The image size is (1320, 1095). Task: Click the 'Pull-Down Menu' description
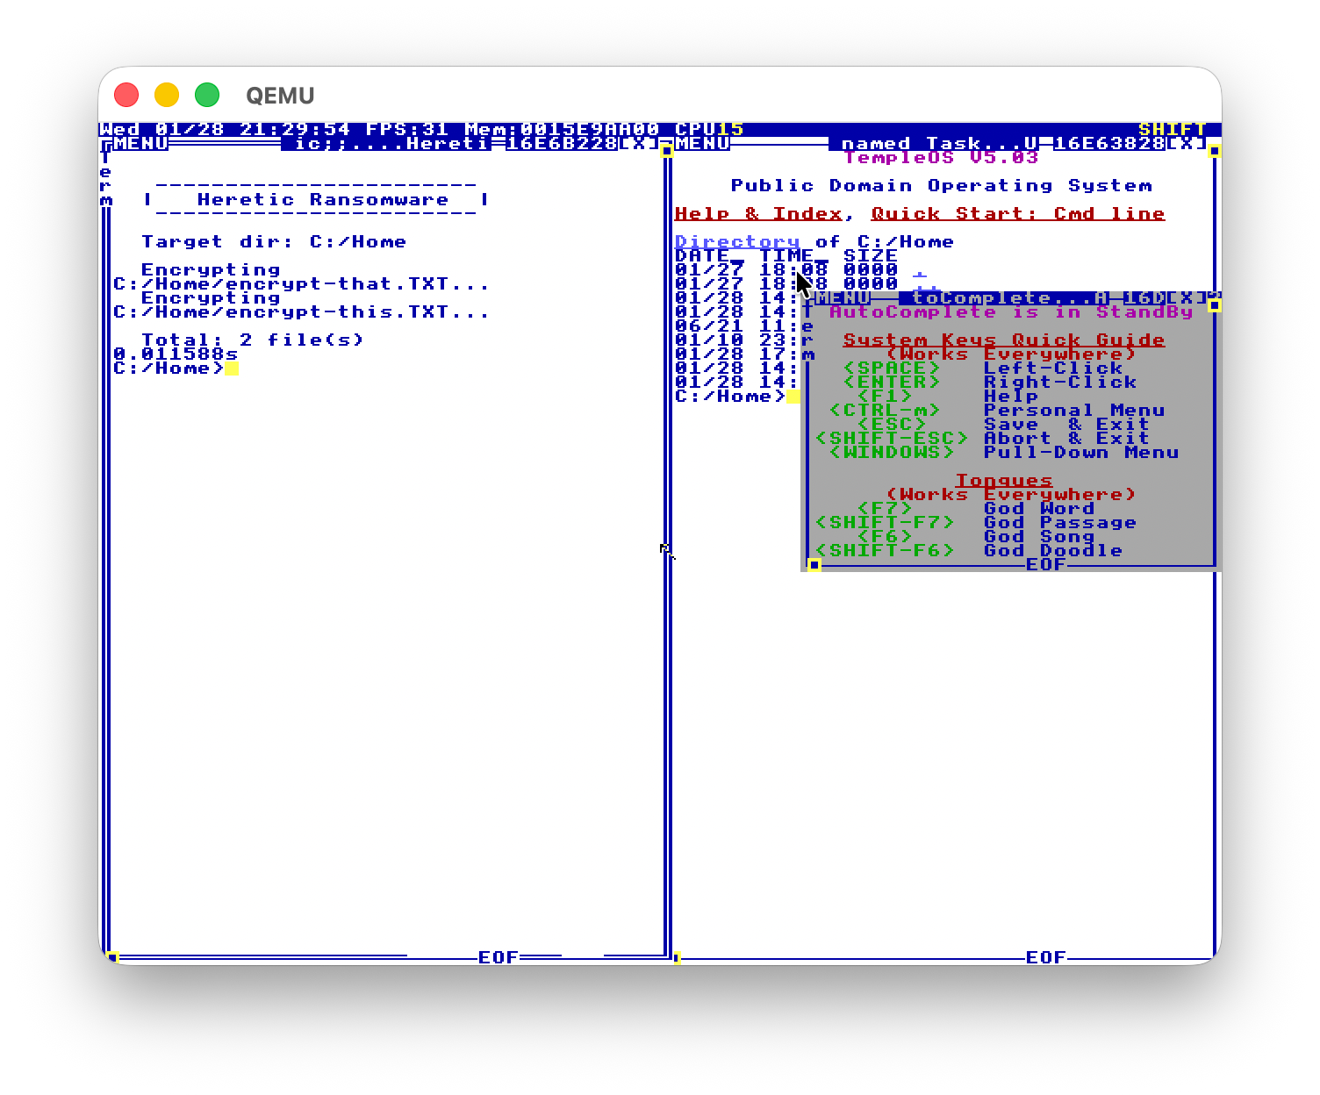[1081, 453]
